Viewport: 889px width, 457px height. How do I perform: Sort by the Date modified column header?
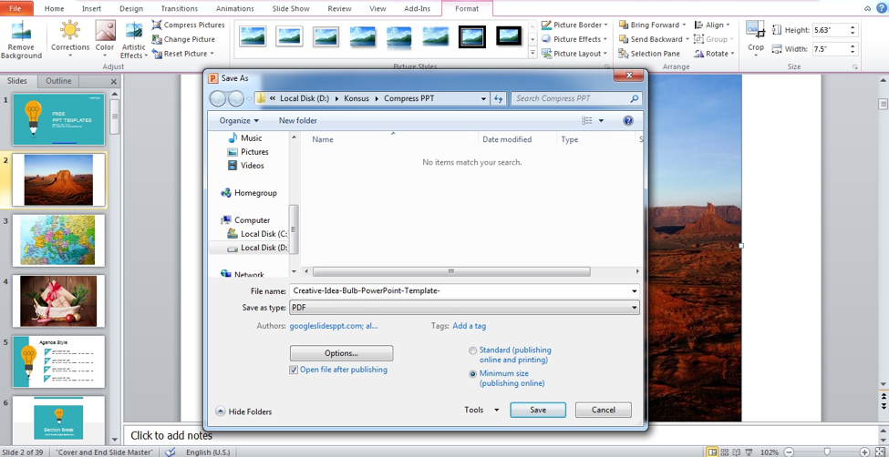[507, 139]
